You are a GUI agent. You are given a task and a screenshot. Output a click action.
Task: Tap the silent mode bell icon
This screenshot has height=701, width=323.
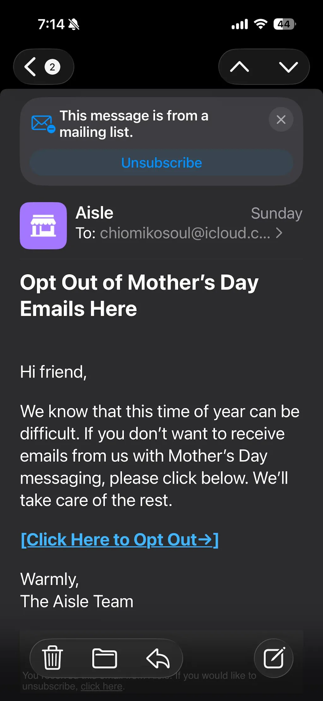(74, 24)
